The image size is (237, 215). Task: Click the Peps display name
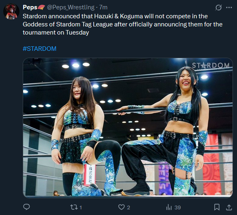[x=30, y=7]
